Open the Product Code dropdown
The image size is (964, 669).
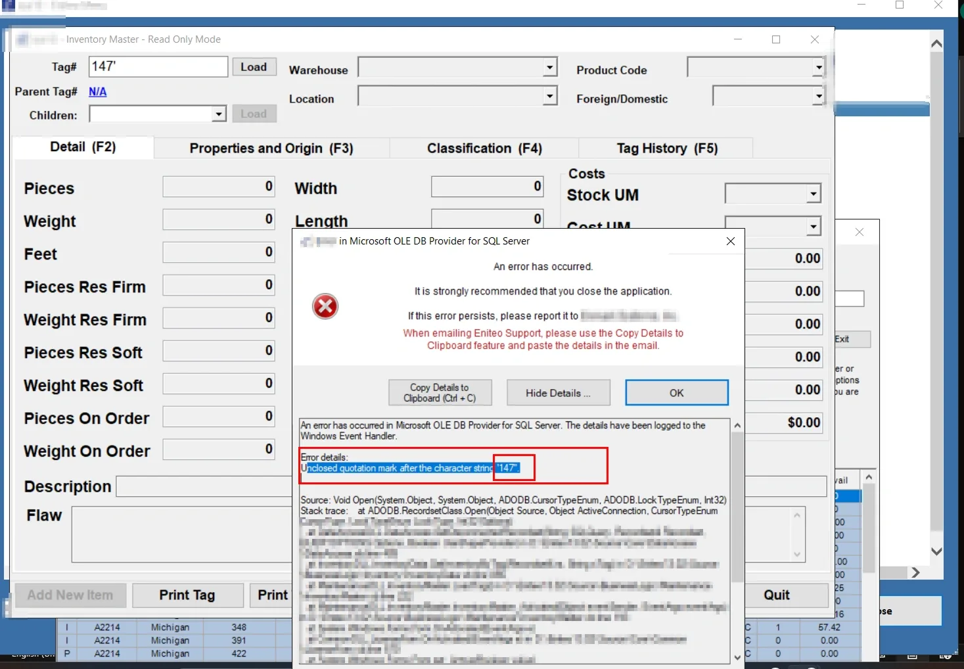click(x=818, y=67)
